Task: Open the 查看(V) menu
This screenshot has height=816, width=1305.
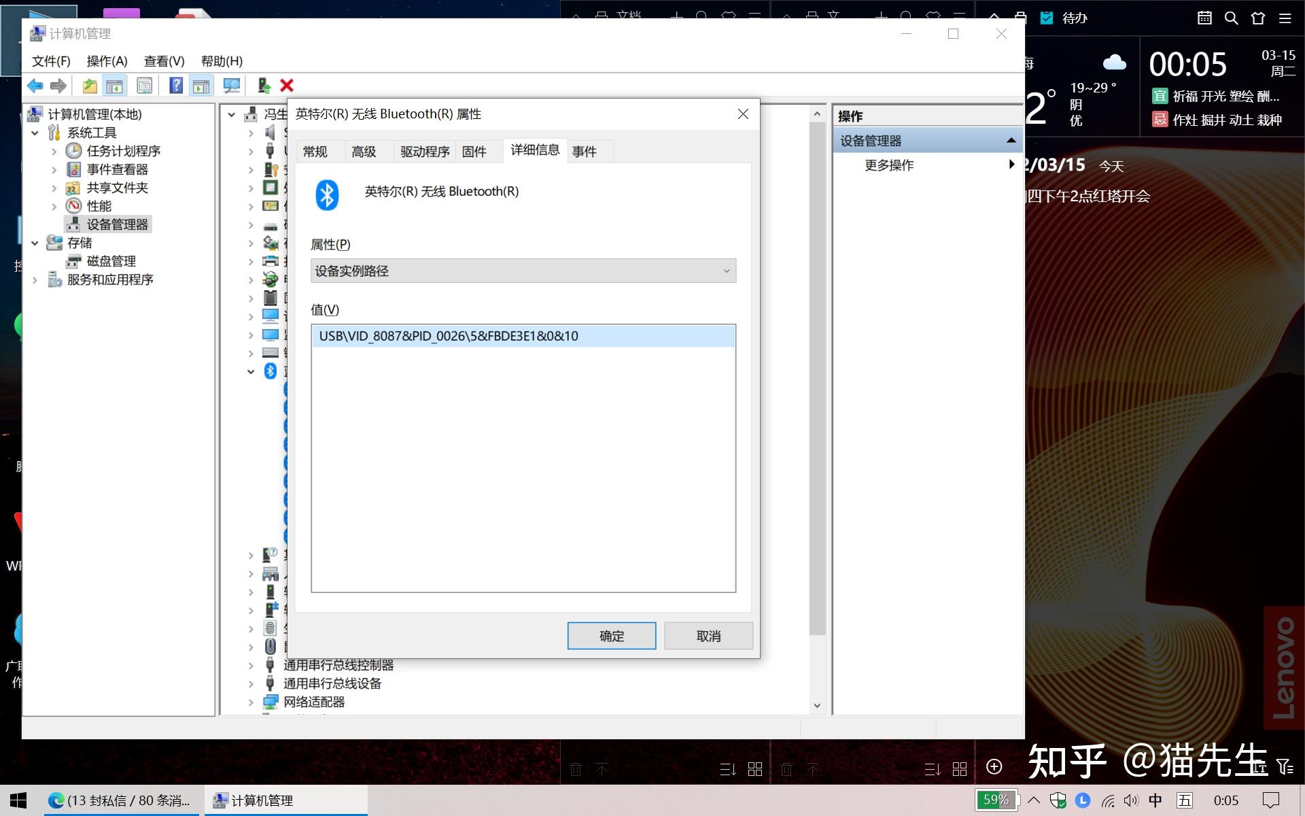Action: click(x=164, y=61)
